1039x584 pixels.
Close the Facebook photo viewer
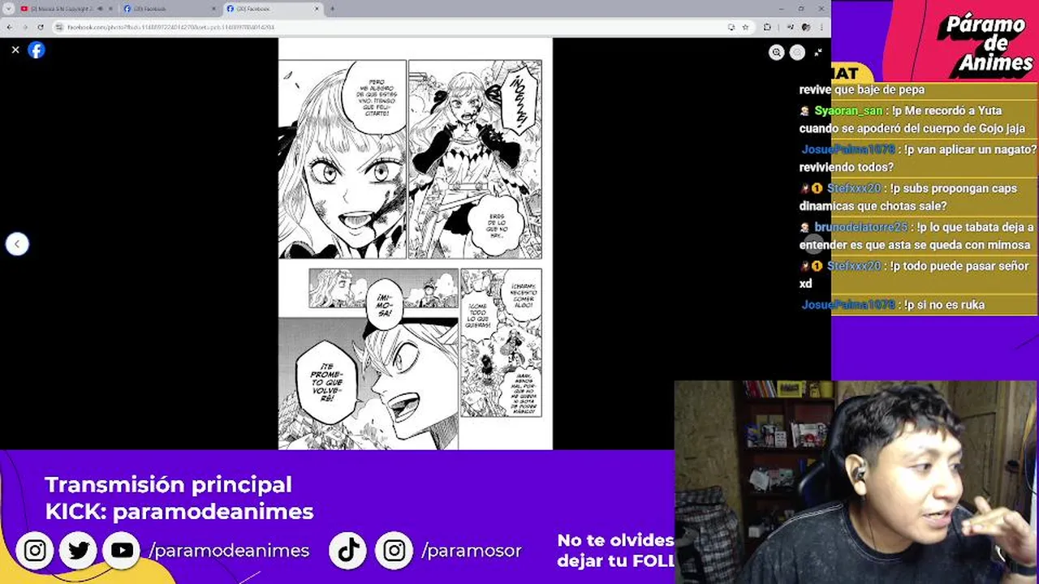click(15, 49)
